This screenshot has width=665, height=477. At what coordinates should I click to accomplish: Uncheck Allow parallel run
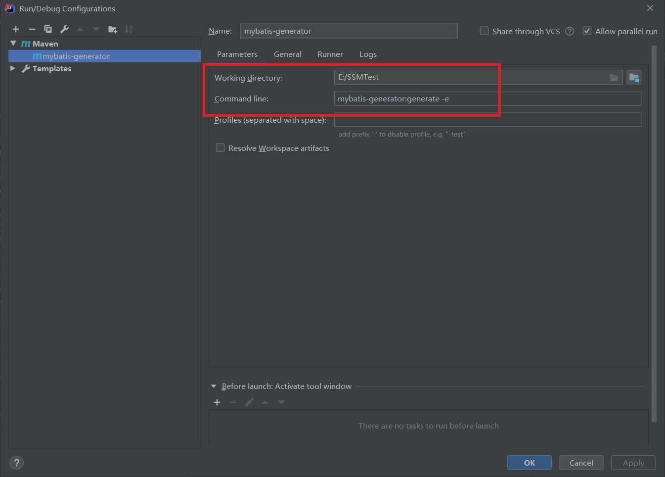click(587, 31)
